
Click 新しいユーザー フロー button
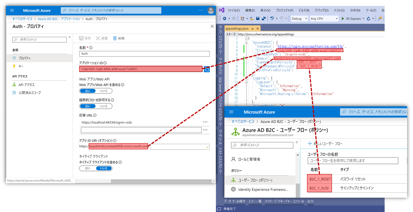click(x=325, y=143)
